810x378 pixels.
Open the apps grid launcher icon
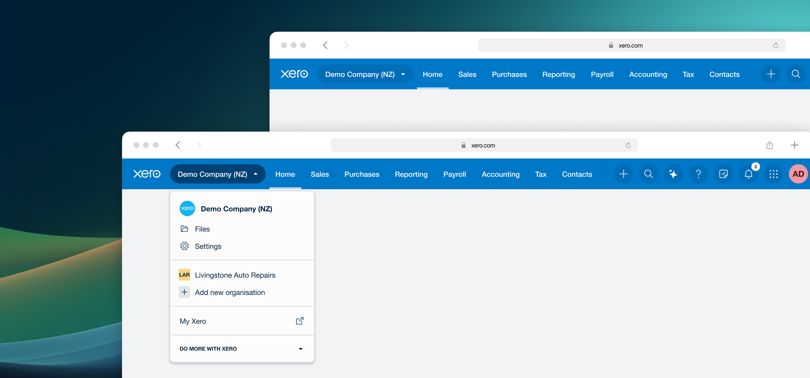tap(773, 174)
